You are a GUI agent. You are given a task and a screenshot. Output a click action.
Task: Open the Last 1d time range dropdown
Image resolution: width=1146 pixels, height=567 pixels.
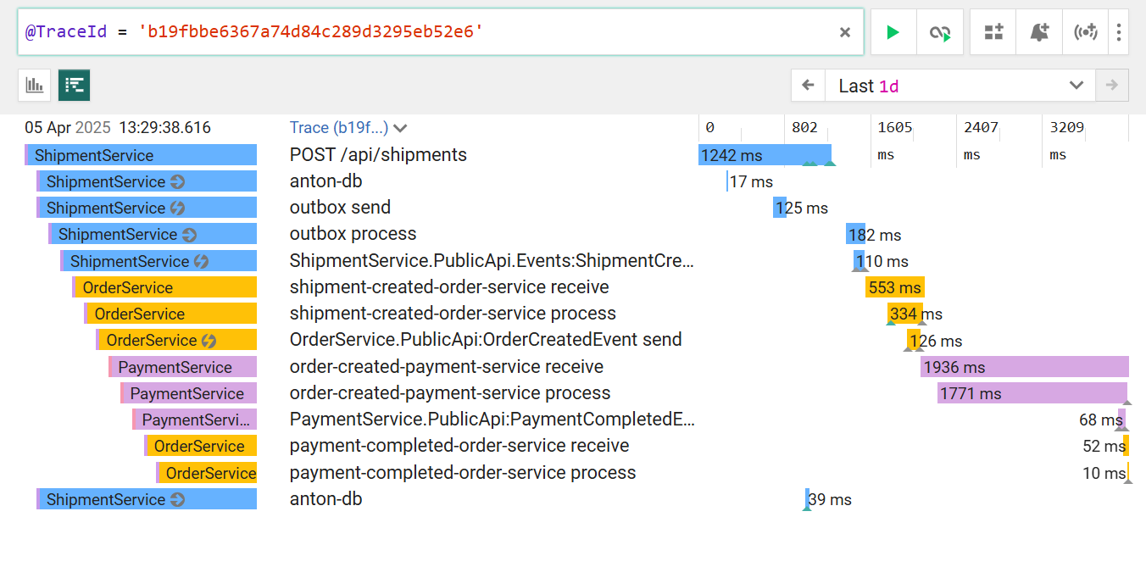coord(960,86)
